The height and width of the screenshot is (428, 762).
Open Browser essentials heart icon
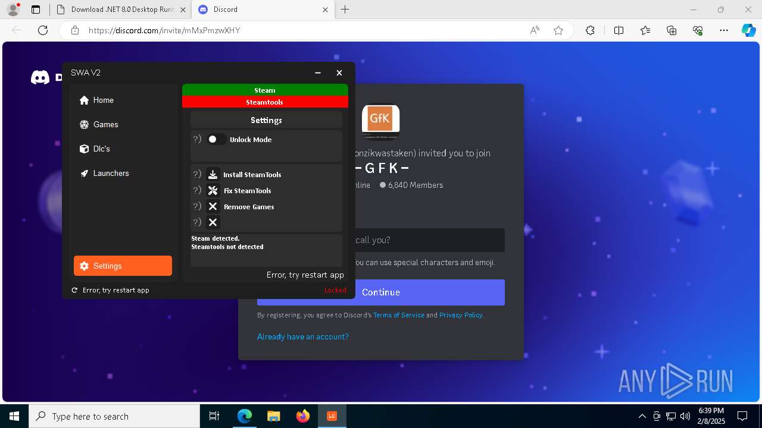click(698, 30)
